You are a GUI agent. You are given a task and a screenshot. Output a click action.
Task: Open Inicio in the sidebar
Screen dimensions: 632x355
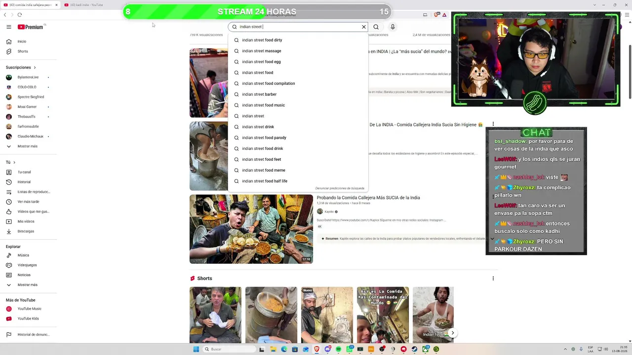[30, 41]
